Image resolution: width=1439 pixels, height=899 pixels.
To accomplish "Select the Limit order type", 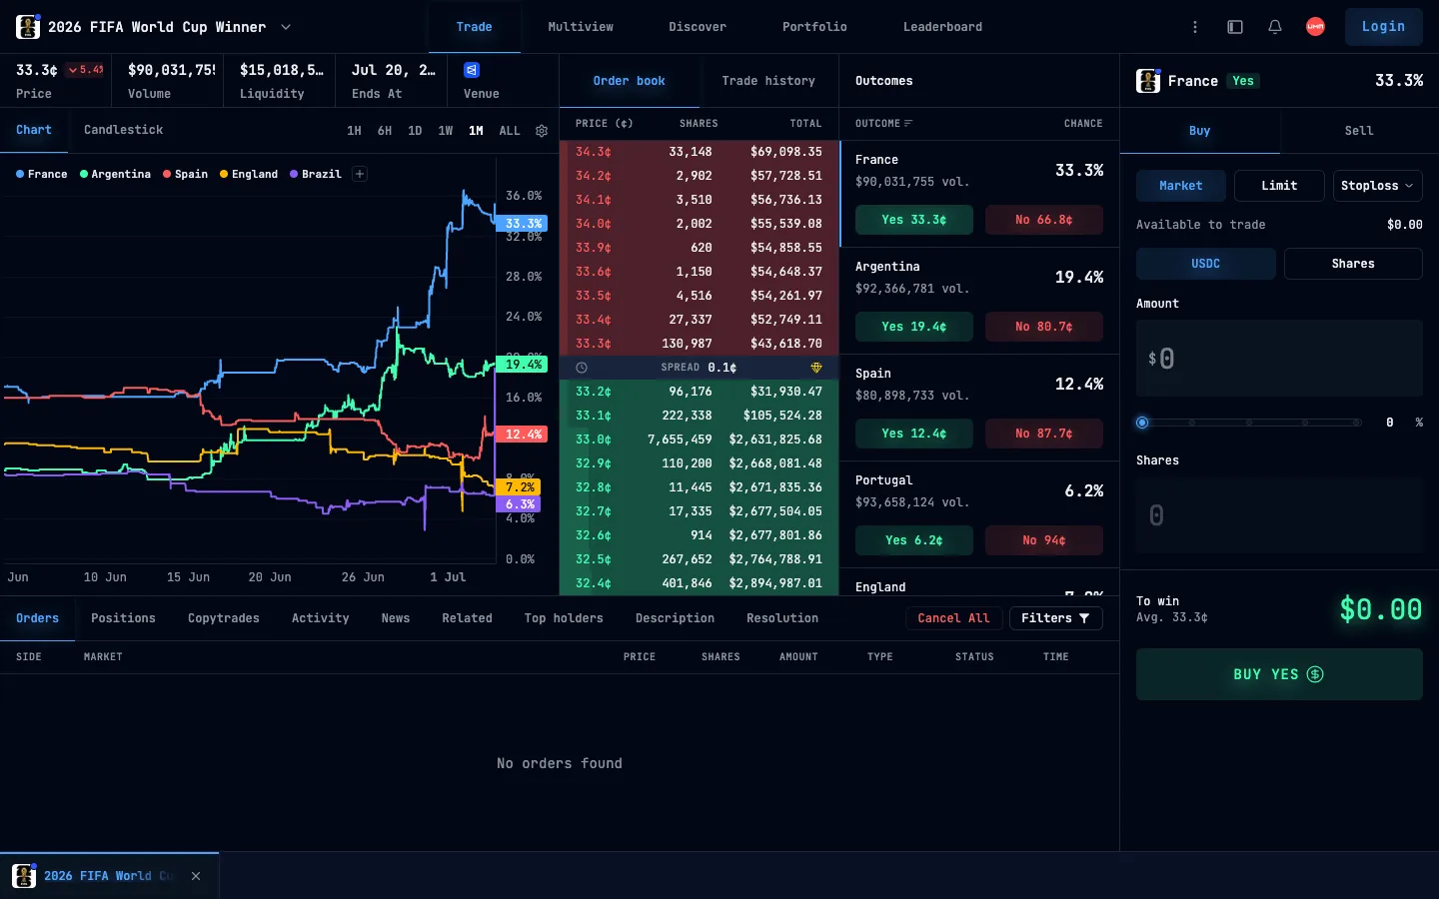I will 1279,186.
